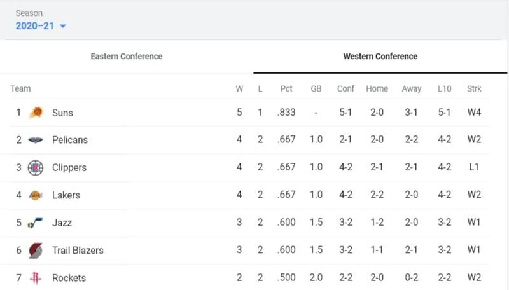Click the Strk column header
The image size is (509, 290).
pyautogui.click(x=474, y=89)
